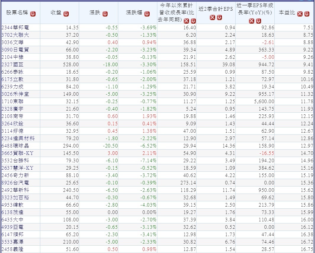This screenshot has width=315, height=253.
Task: Select 國巨 closing price 528.00
Action: (x=71, y=65)
